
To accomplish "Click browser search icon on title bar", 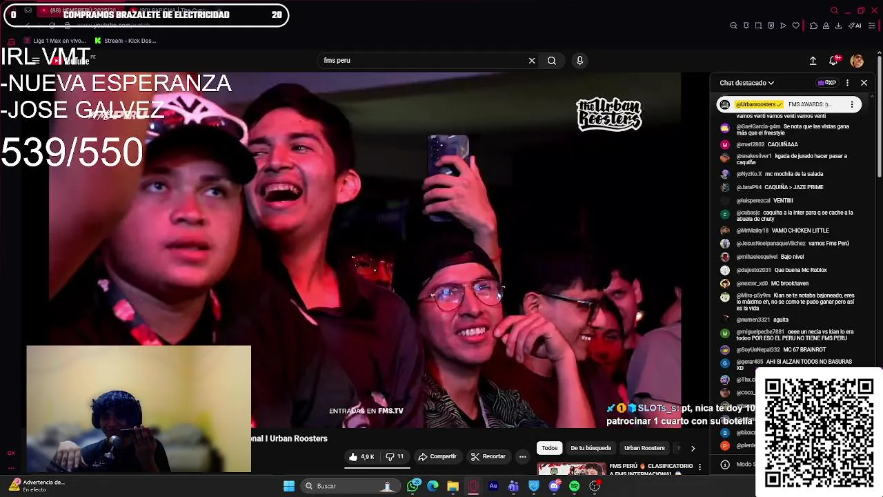I will click(834, 10).
